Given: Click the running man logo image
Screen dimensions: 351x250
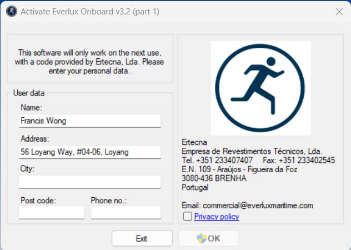Looking at the screenshot, I should (x=261, y=88).
